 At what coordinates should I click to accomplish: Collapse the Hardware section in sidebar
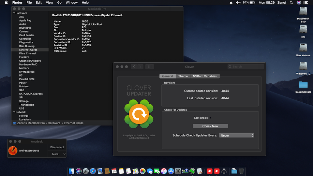pyautogui.click(x=14, y=13)
